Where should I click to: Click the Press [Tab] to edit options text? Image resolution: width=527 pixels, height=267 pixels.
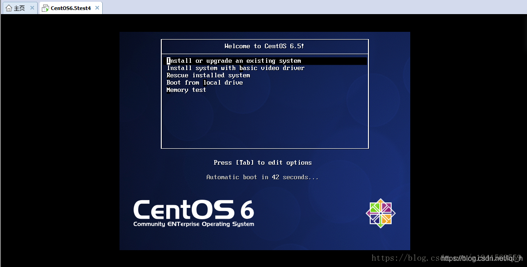(263, 163)
